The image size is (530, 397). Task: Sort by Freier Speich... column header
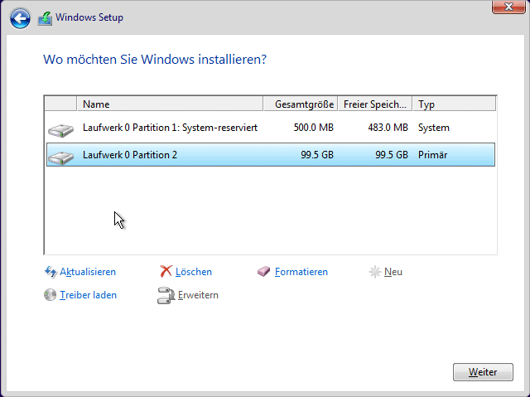click(375, 104)
